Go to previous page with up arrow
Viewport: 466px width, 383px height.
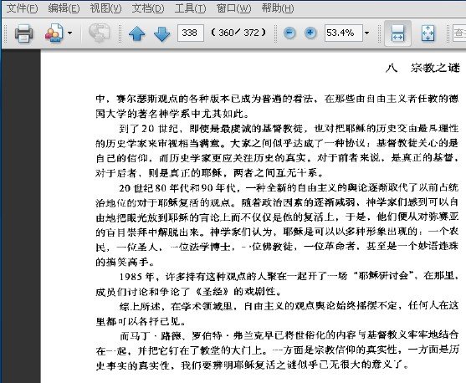coord(137,33)
